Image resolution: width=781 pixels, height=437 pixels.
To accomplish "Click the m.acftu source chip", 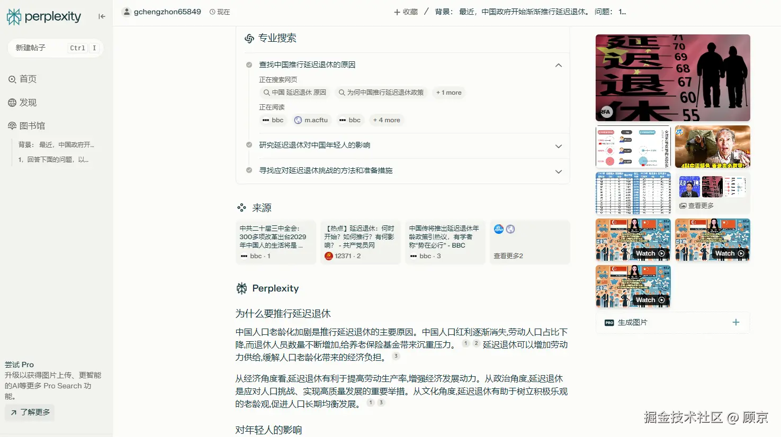I will click(x=311, y=120).
